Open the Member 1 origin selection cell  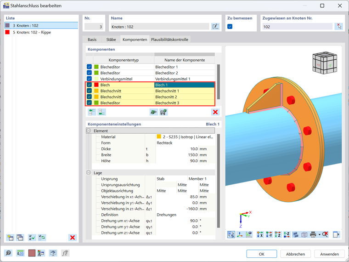tap(201, 179)
